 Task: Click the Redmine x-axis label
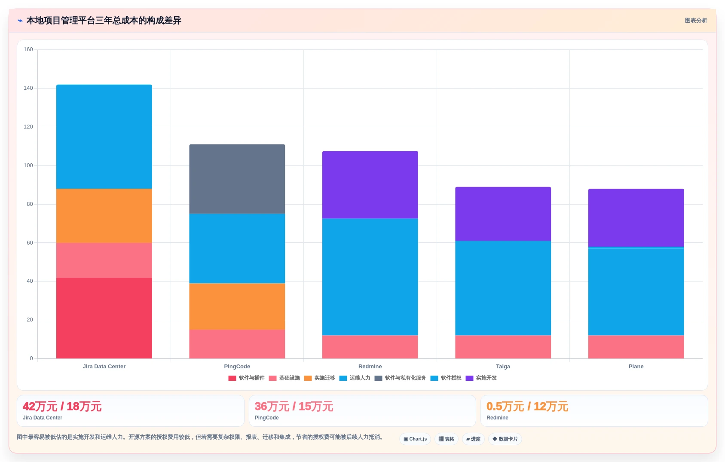[x=370, y=367]
